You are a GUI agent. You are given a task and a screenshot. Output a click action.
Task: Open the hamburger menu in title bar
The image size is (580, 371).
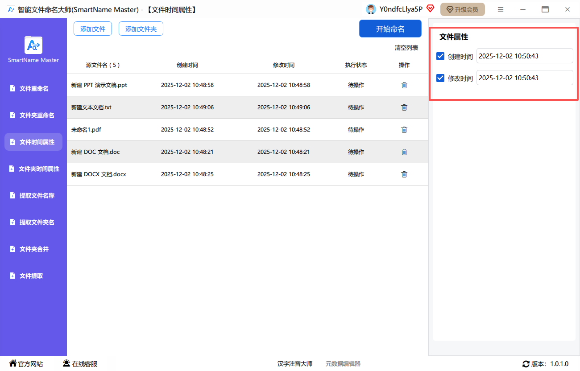point(501,9)
